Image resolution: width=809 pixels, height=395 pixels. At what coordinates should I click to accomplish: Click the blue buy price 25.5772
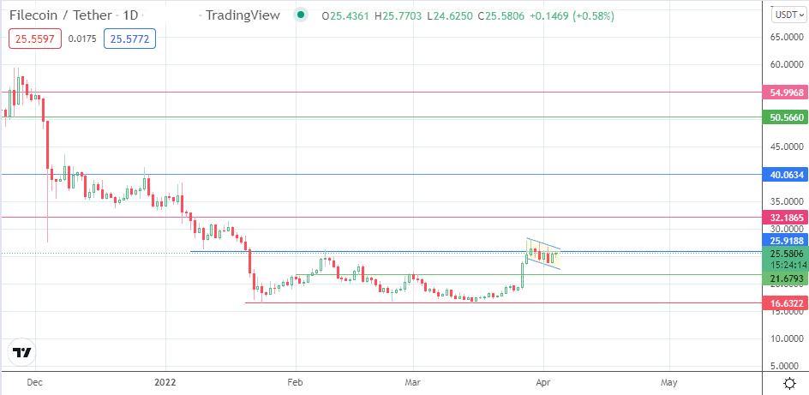click(129, 39)
